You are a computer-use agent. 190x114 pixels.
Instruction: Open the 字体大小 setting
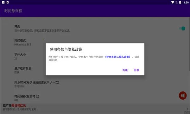coord(95,56)
